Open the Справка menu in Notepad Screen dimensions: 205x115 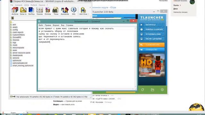pyautogui.click(x=70, y=25)
